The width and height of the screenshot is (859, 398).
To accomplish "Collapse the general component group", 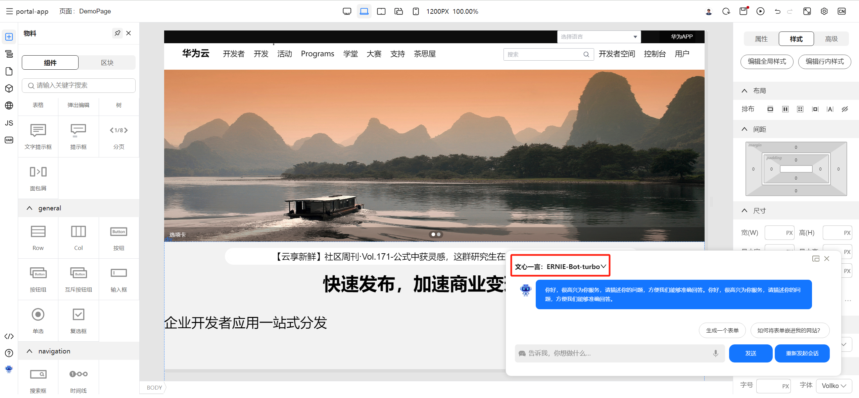I will point(30,208).
